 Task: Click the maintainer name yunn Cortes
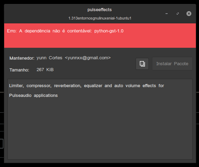pyautogui.click(x=49, y=58)
